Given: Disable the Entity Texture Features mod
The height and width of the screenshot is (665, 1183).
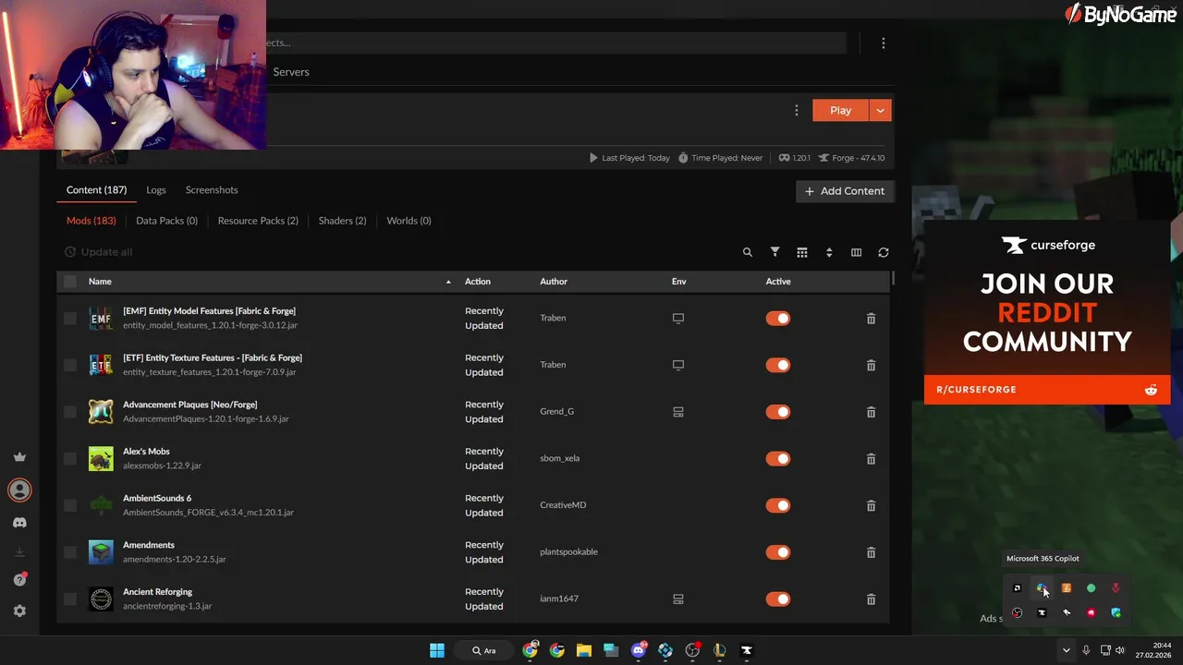Looking at the screenshot, I should tap(778, 365).
